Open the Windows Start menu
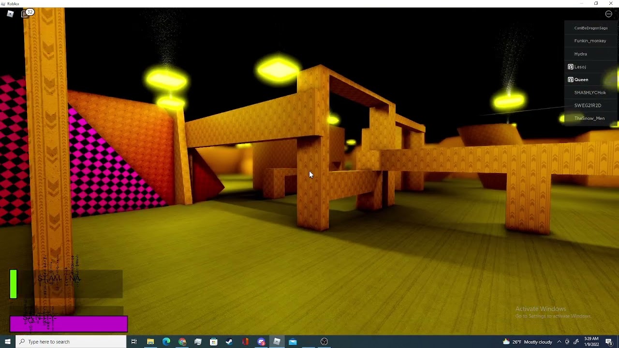Viewport: 619px width, 348px height. tap(7, 342)
